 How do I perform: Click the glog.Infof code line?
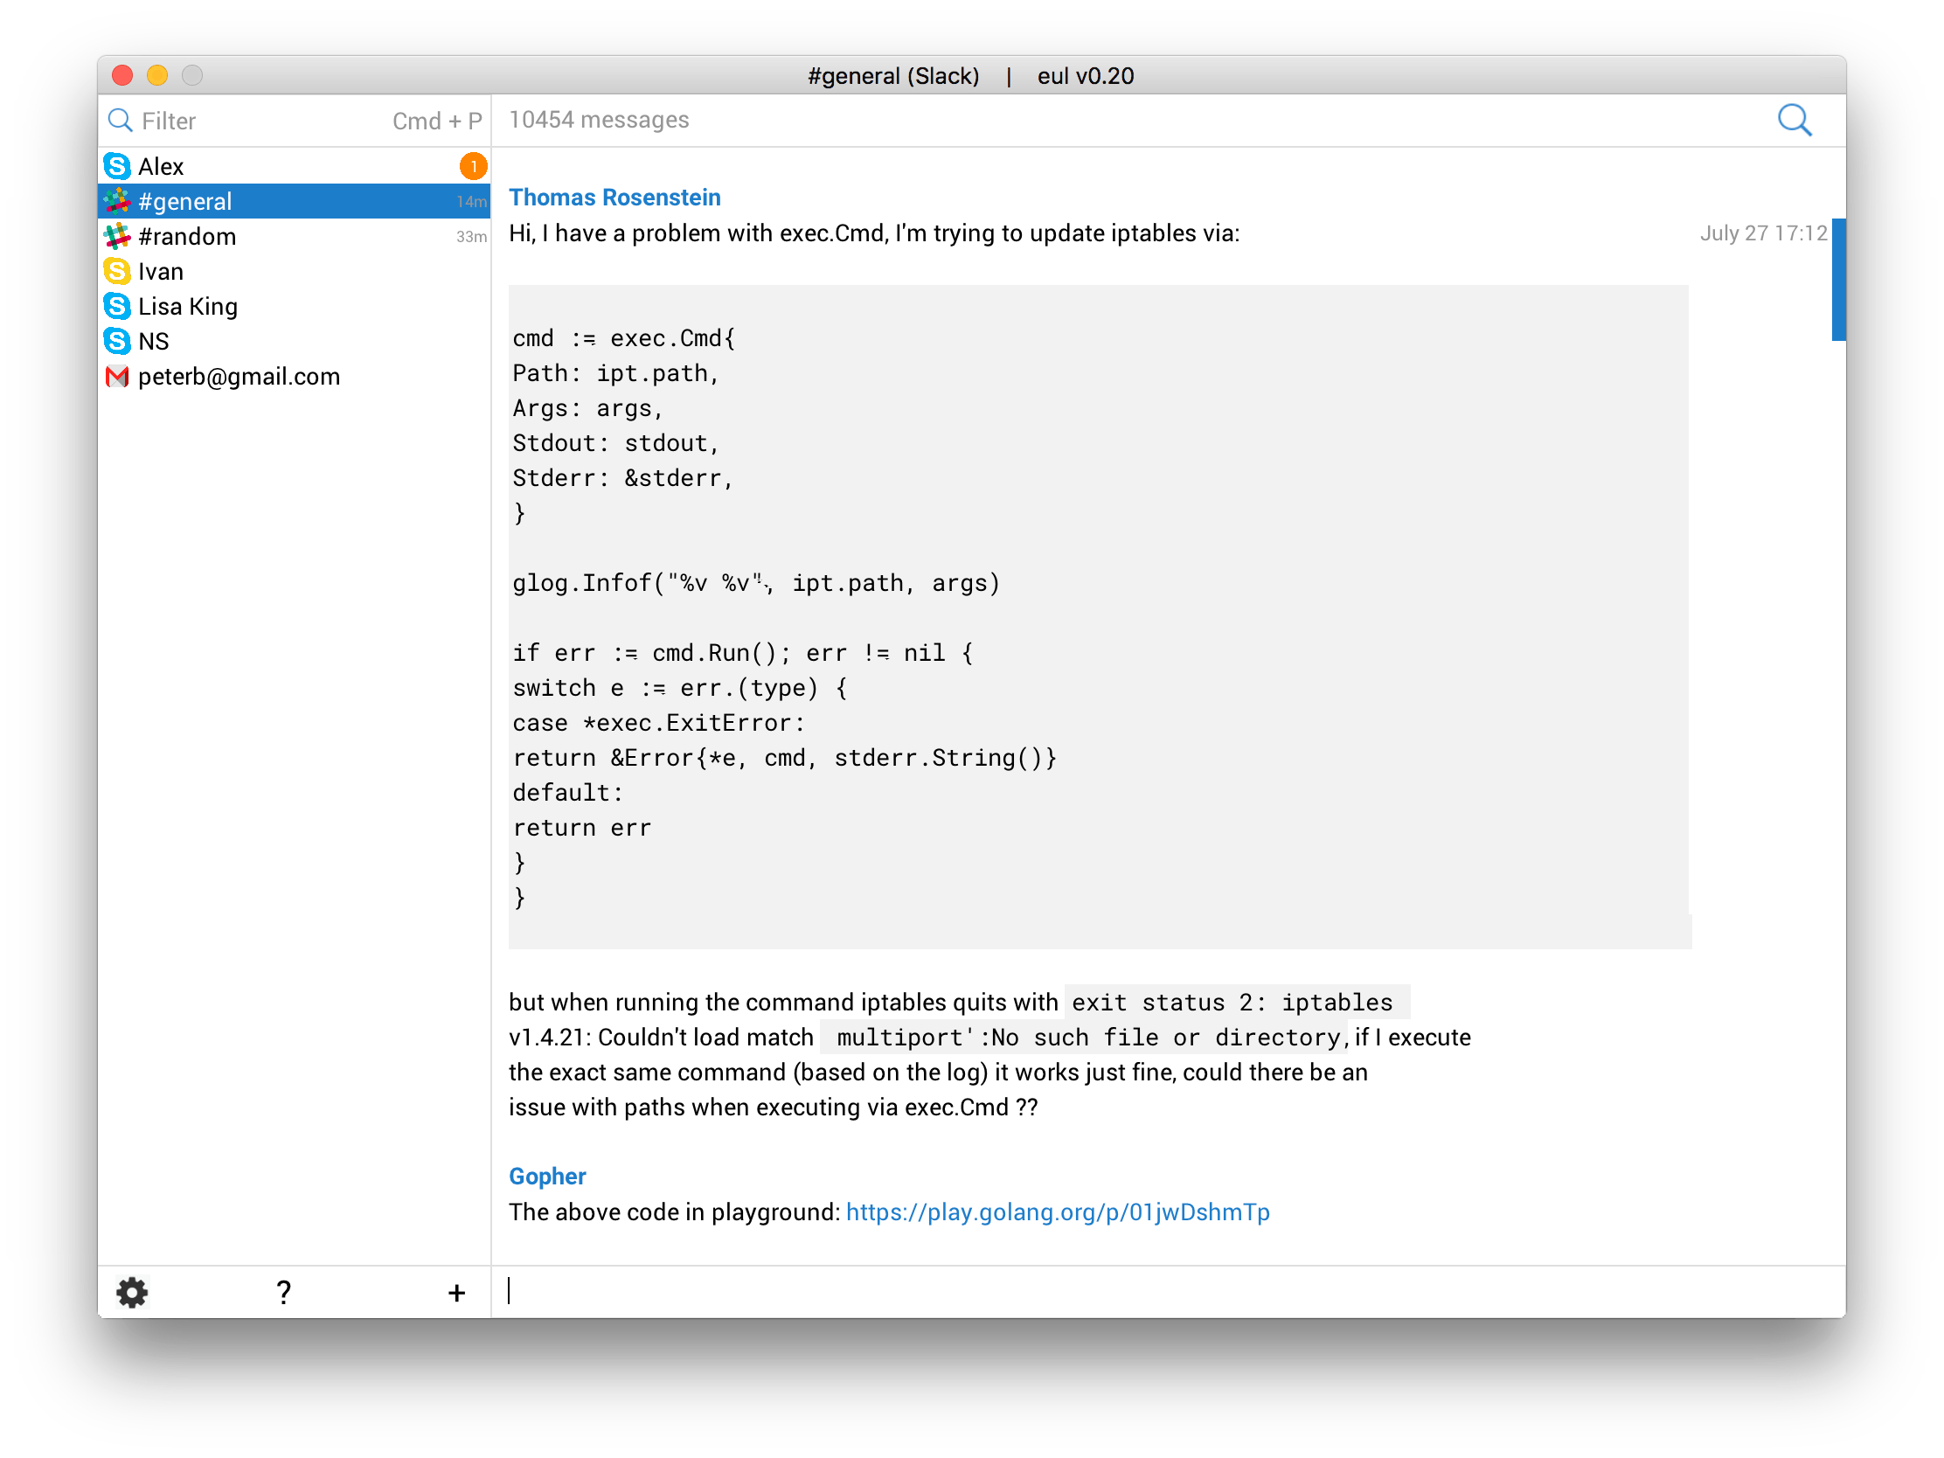pyautogui.click(x=756, y=584)
